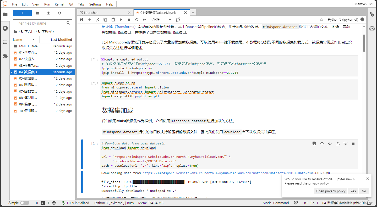Sort files by Name column header

pos(25,40)
